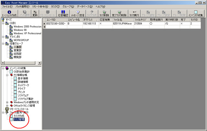This screenshot has height=131, width=207.
Task: Open the プリンタ report page
Action: click(21, 92)
